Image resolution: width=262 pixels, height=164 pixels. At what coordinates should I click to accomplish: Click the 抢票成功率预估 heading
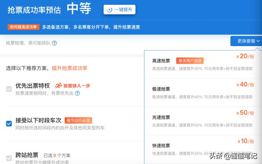click(34, 10)
